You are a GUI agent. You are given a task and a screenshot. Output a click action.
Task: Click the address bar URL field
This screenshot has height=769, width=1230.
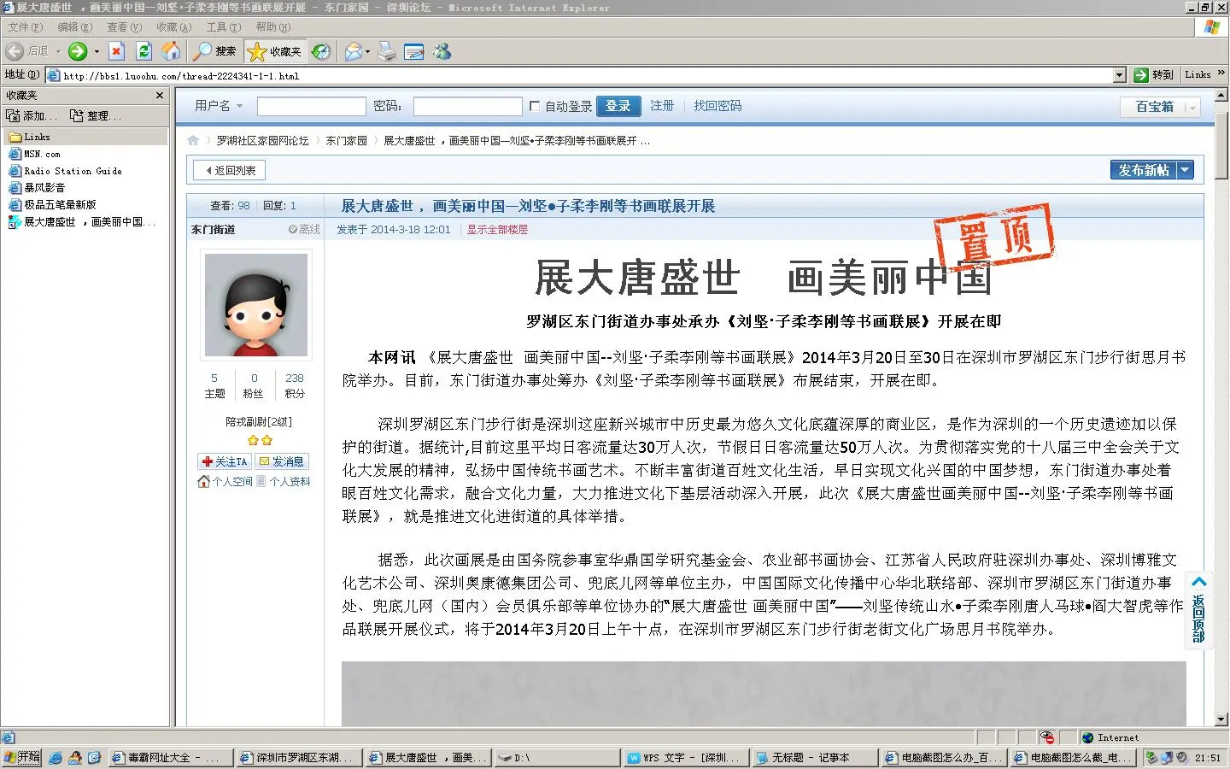(581, 75)
